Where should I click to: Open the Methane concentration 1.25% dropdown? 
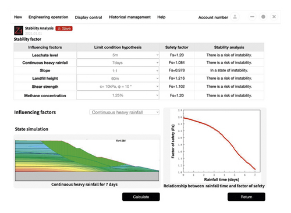coord(118,95)
